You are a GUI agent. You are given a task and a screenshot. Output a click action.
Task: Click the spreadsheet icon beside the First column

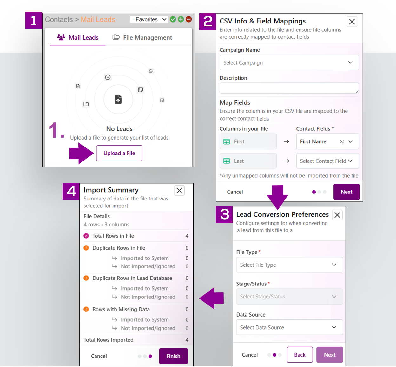[x=227, y=141]
